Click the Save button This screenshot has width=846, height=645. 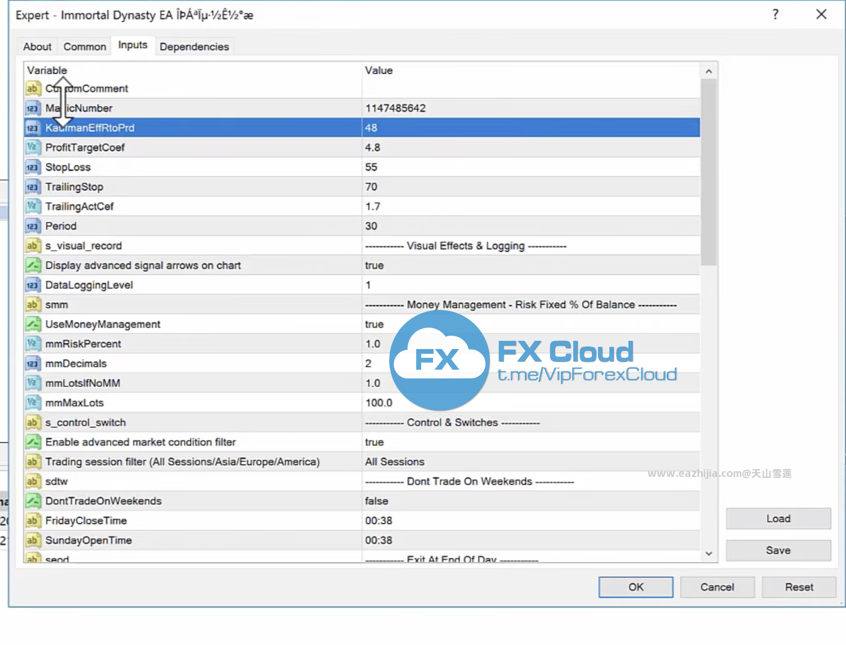[778, 551]
